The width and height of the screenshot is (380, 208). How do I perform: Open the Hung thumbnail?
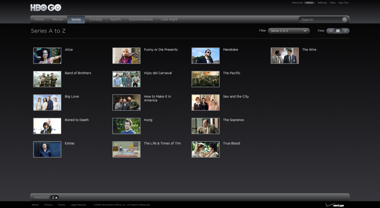127,126
